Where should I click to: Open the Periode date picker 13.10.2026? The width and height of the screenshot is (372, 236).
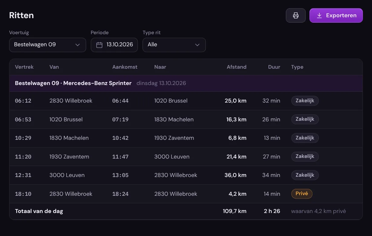coord(114,45)
